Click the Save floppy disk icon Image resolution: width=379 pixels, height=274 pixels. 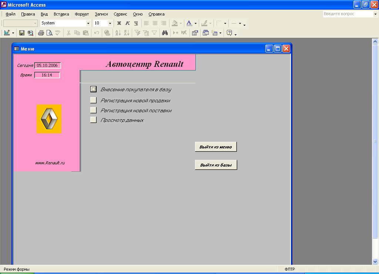[22, 33]
